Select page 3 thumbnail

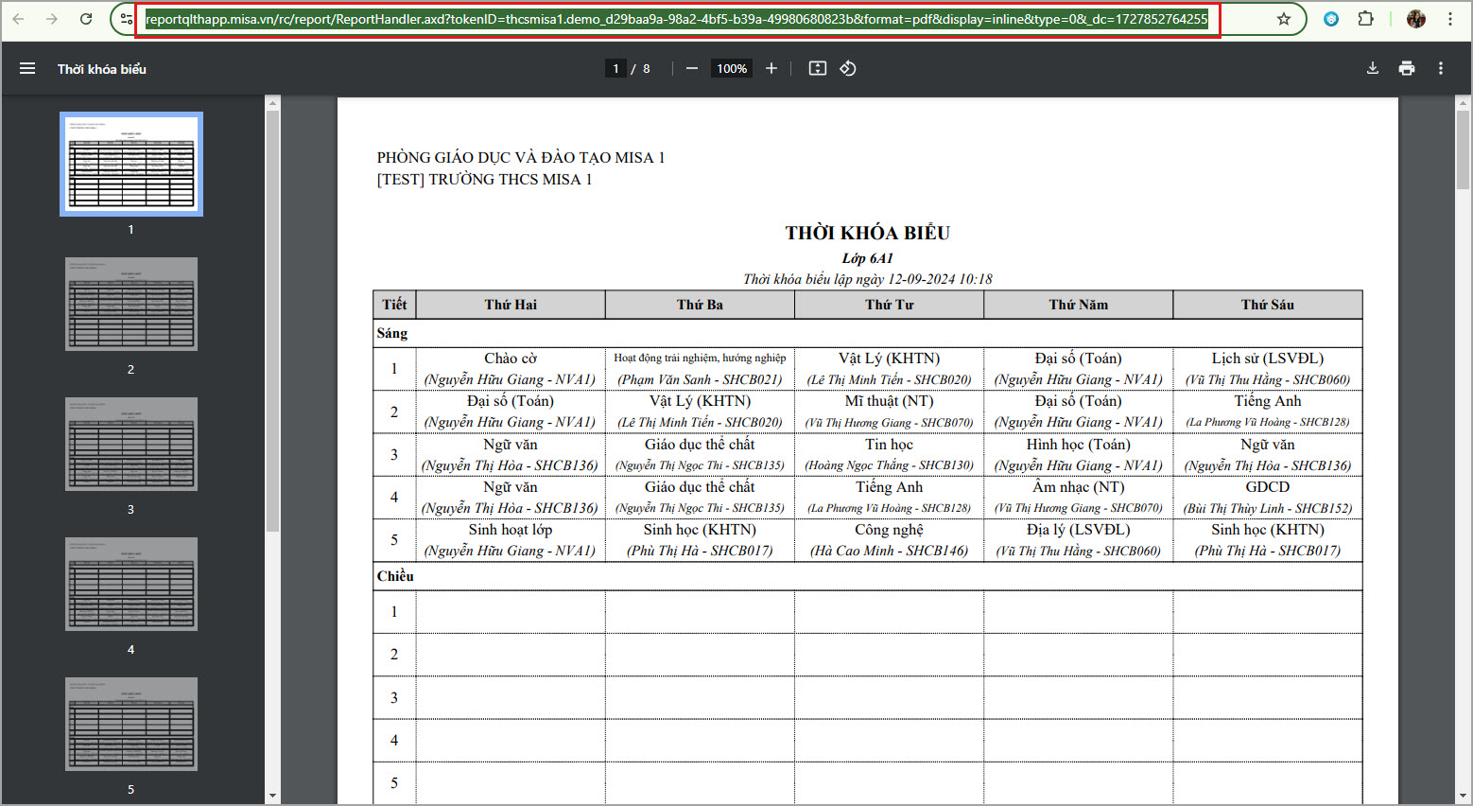(x=131, y=444)
